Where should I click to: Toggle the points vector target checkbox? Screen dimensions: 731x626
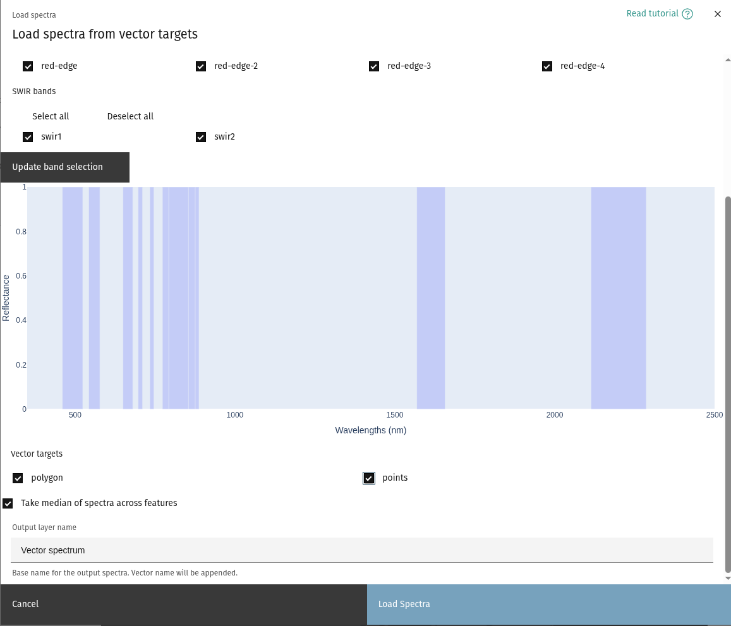[369, 478]
